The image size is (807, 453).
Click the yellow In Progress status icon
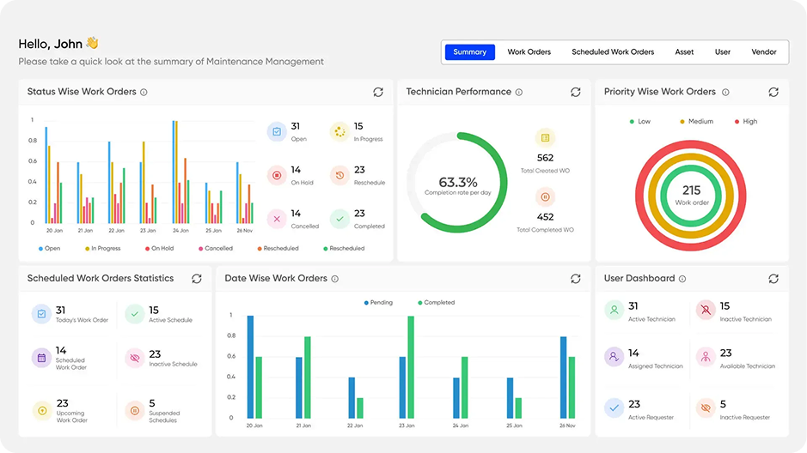coord(339,131)
